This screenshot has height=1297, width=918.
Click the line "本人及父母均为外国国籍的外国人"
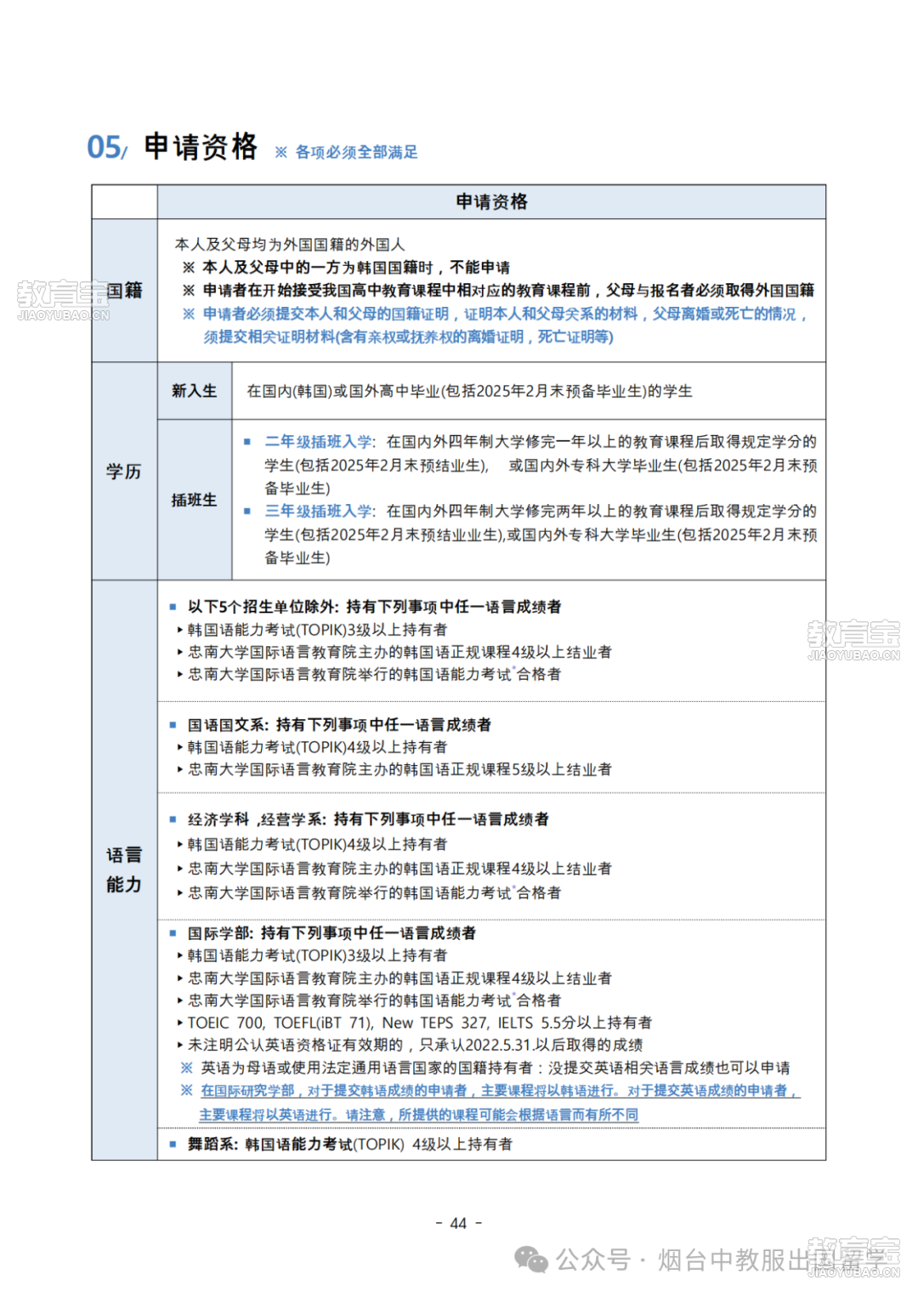click(x=290, y=245)
